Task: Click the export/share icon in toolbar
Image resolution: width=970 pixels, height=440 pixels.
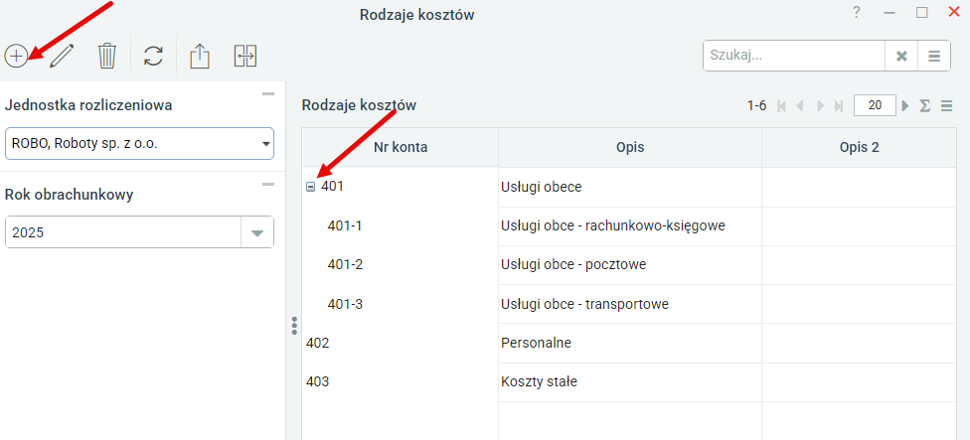Action: (x=199, y=57)
